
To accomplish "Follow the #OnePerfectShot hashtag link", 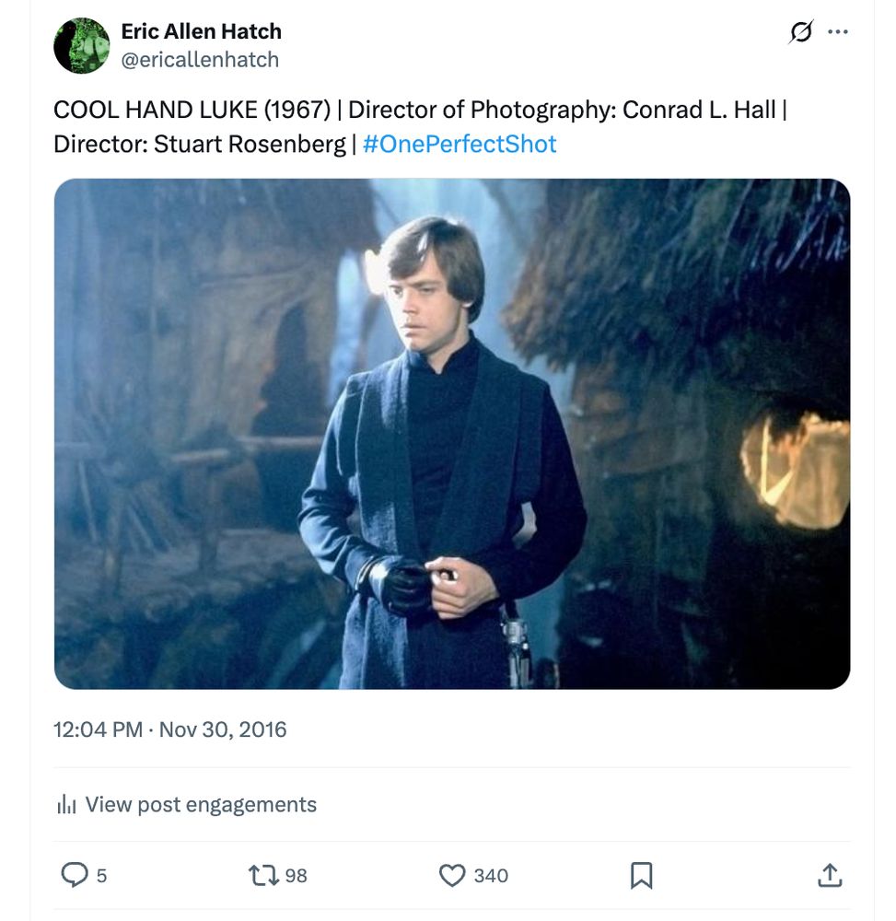I will click(460, 144).
